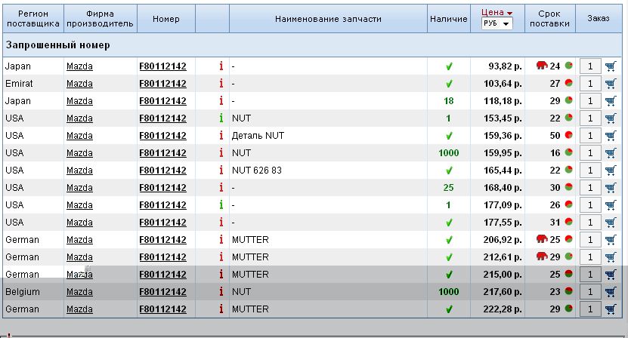The image size is (628, 338).
Task: Open green info icon in the 177,09 р. row
Action: click(x=221, y=204)
